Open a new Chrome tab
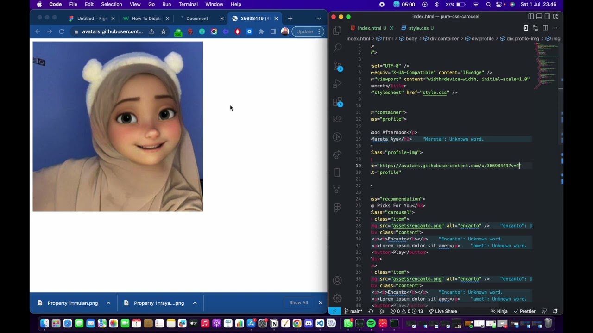 coord(290,18)
